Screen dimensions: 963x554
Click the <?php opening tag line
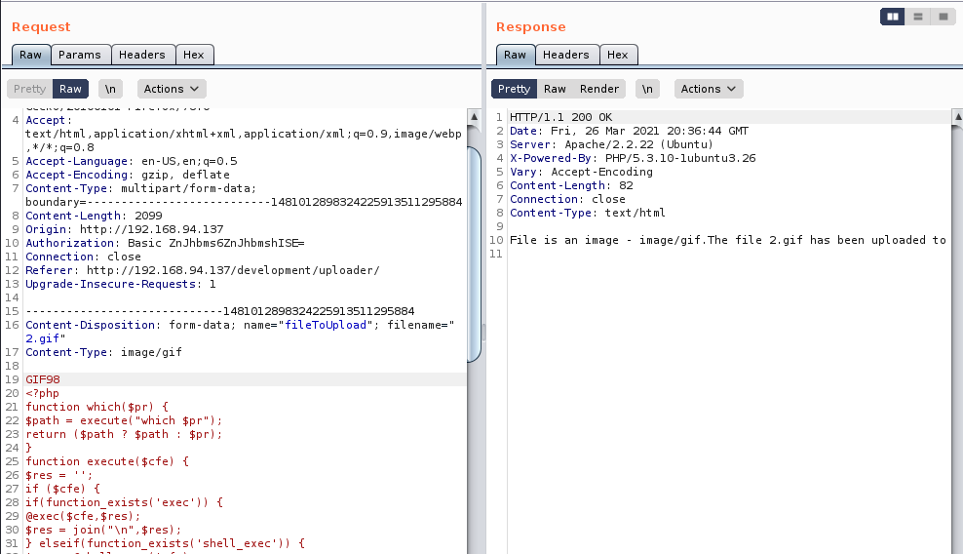(x=42, y=393)
